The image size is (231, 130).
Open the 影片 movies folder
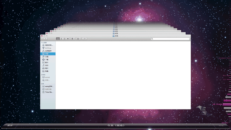click(x=47, y=63)
